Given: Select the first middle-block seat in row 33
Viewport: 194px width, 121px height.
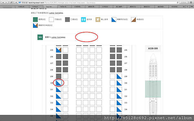Looking at the screenshot, I should [79, 103].
